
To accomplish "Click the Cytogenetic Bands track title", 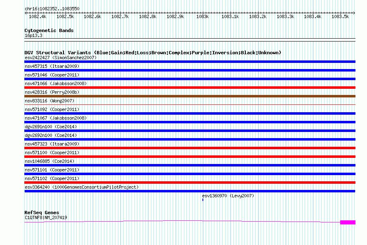I will click(x=49, y=30).
